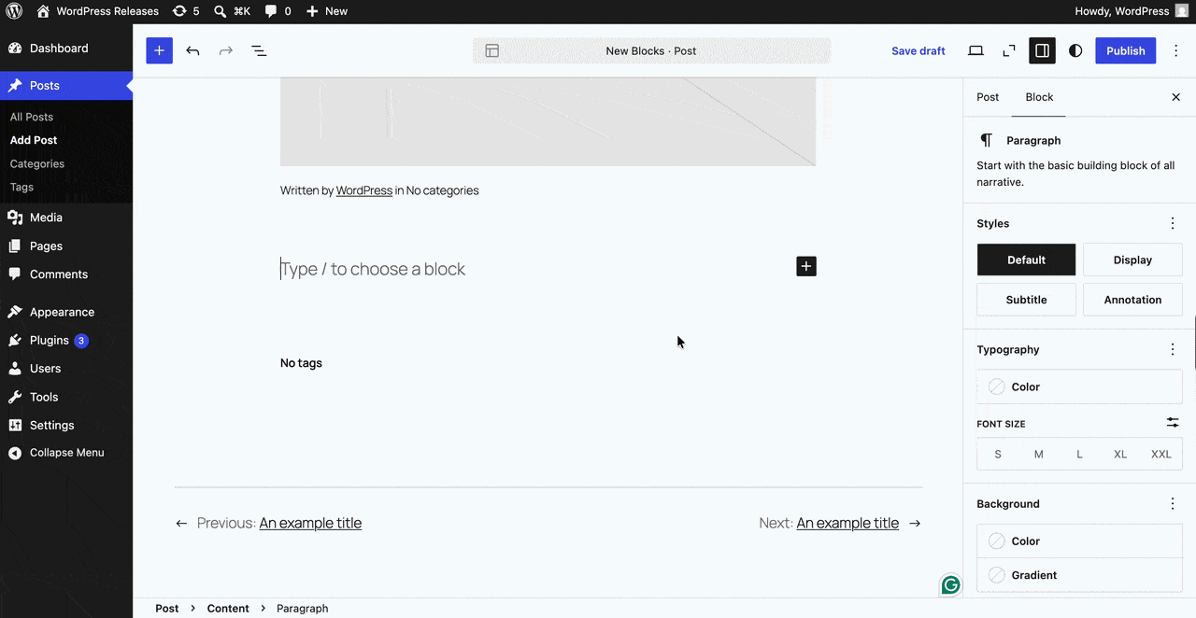Select Content in block breadcrumb
Screen dimensions: 1196x618
coord(228,608)
